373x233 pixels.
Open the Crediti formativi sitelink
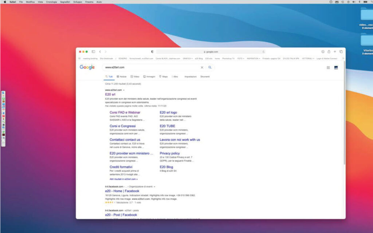pyautogui.click(x=121, y=167)
